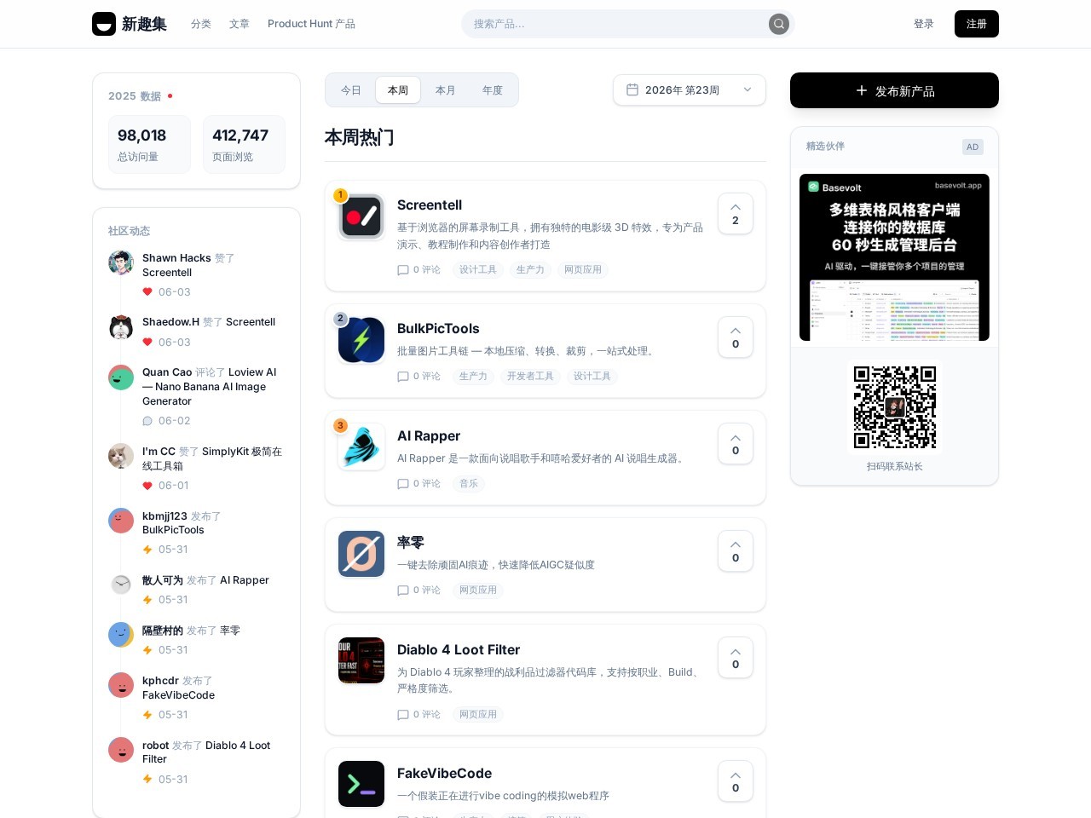Upvote BulkPicTools
Screen dimensions: 1091x818
(736, 337)
